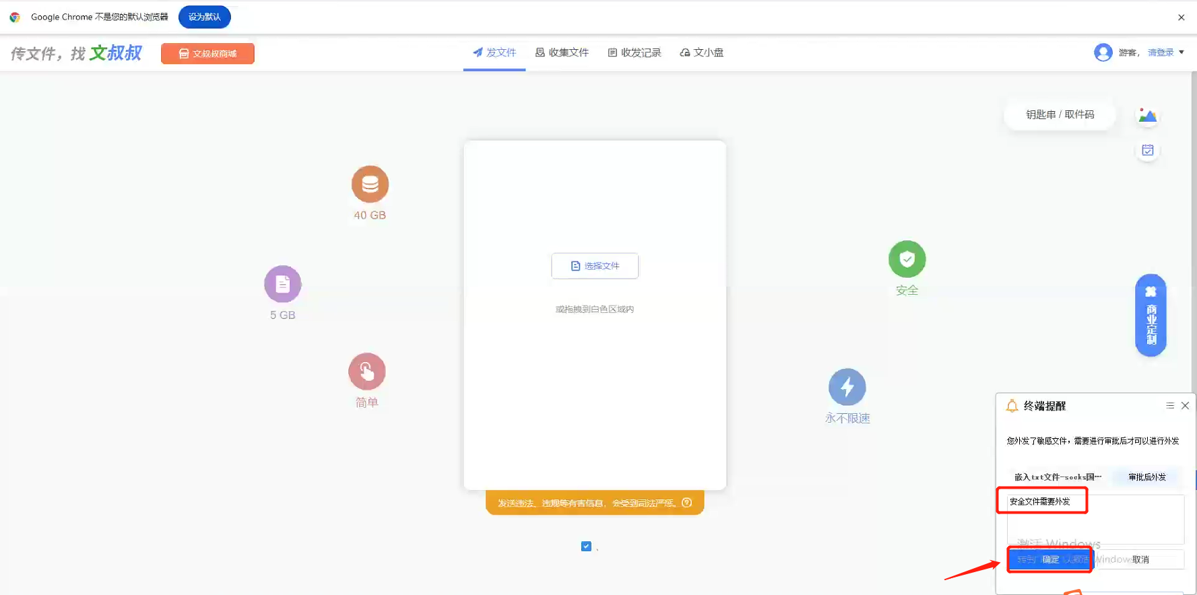
Task: Click the 永不限速 lightning icon
Action: point(847,387)
